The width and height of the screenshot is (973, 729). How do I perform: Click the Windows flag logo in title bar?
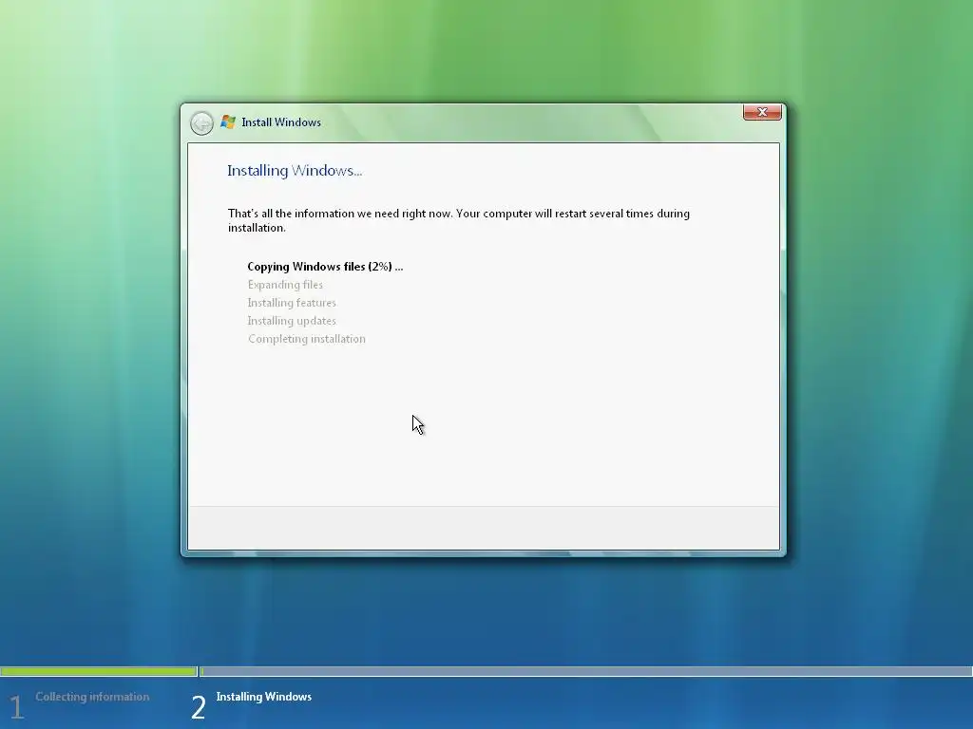(228, 122)
